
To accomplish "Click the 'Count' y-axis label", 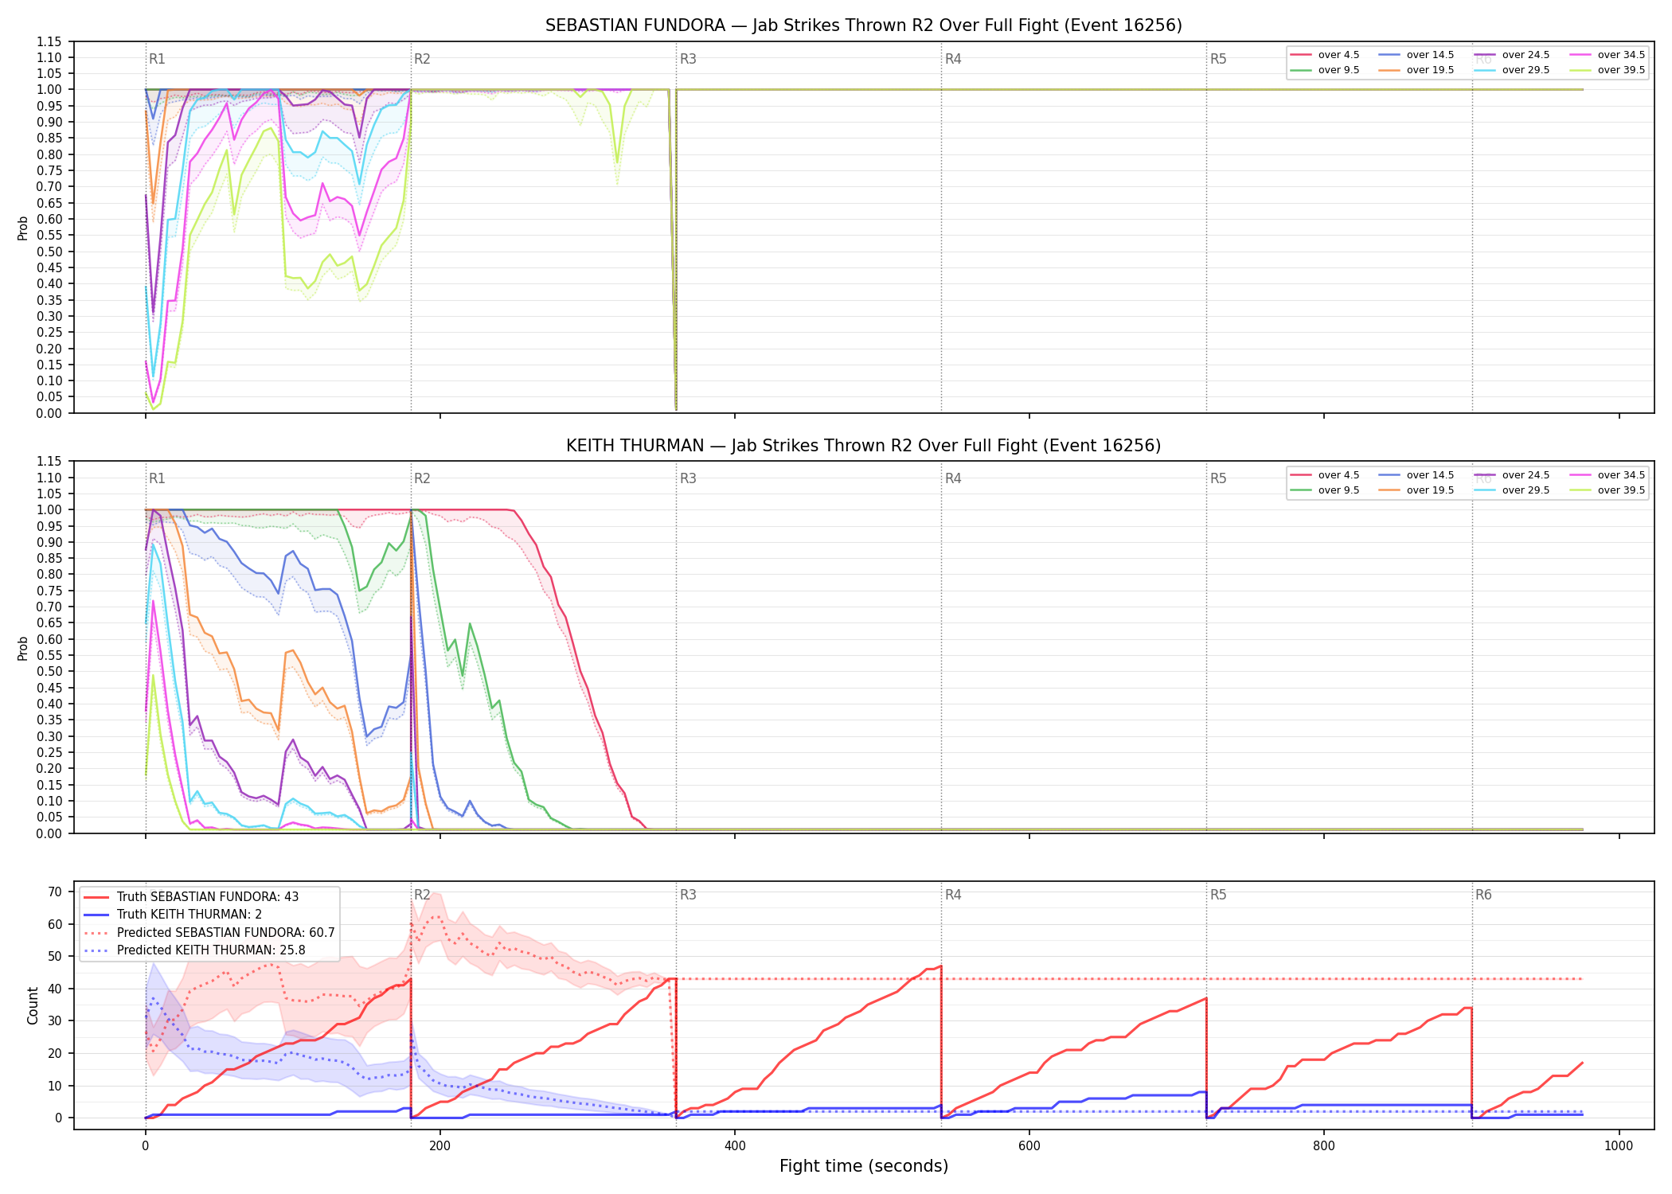I will tap(33, 1005).
